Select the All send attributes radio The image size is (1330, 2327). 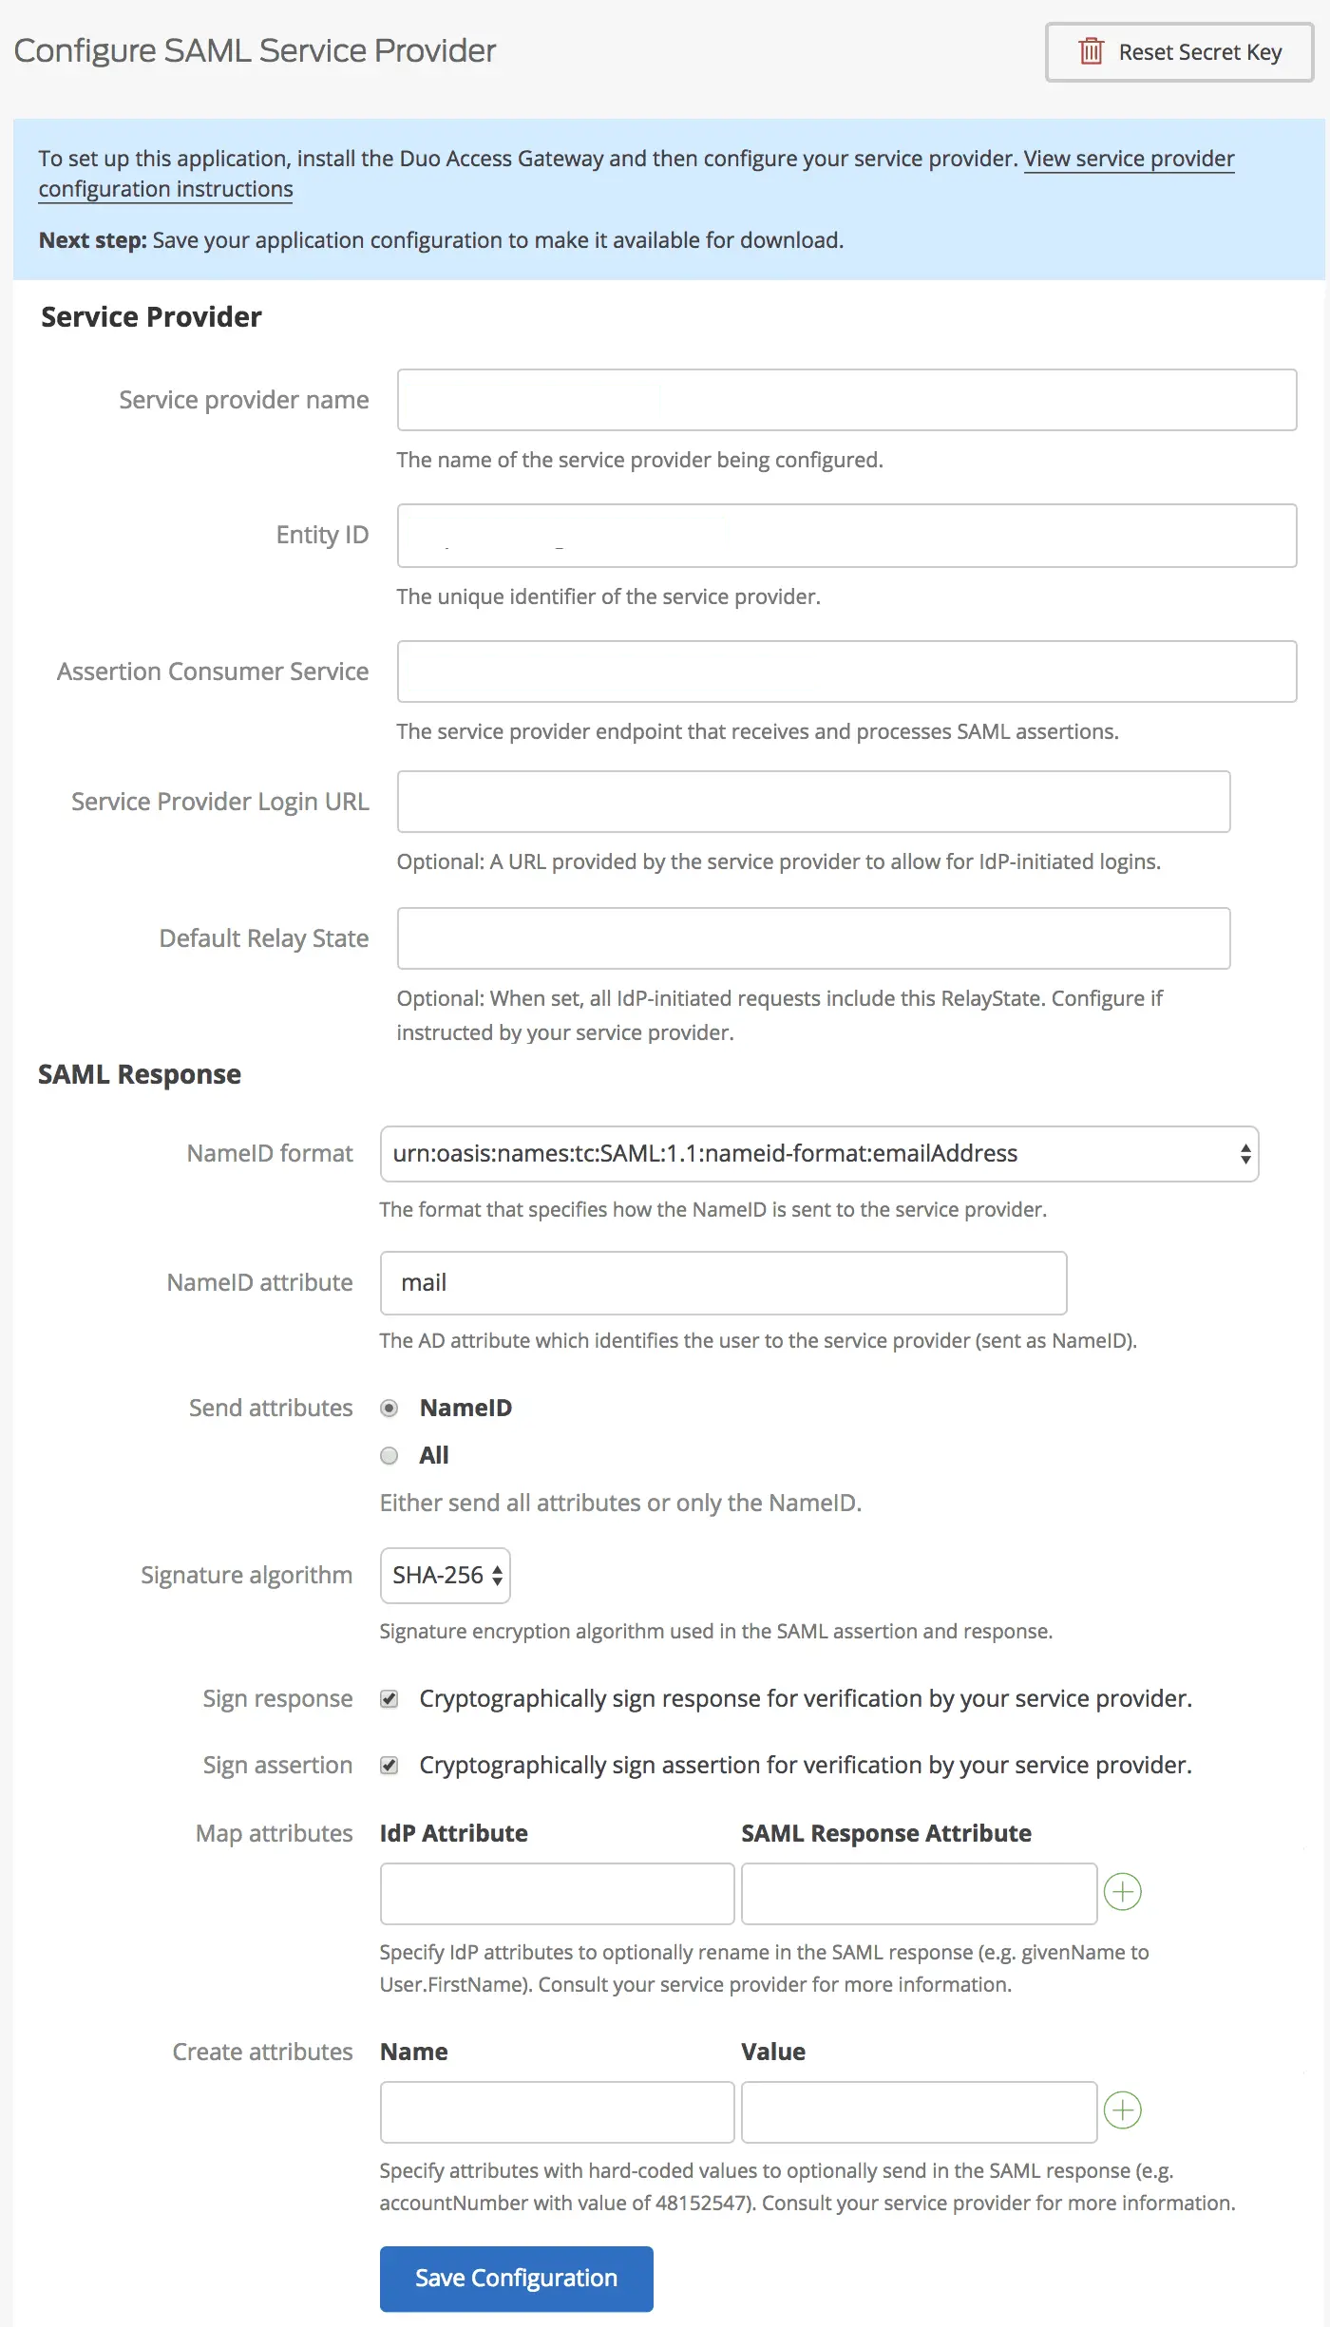pos(389,1455)
